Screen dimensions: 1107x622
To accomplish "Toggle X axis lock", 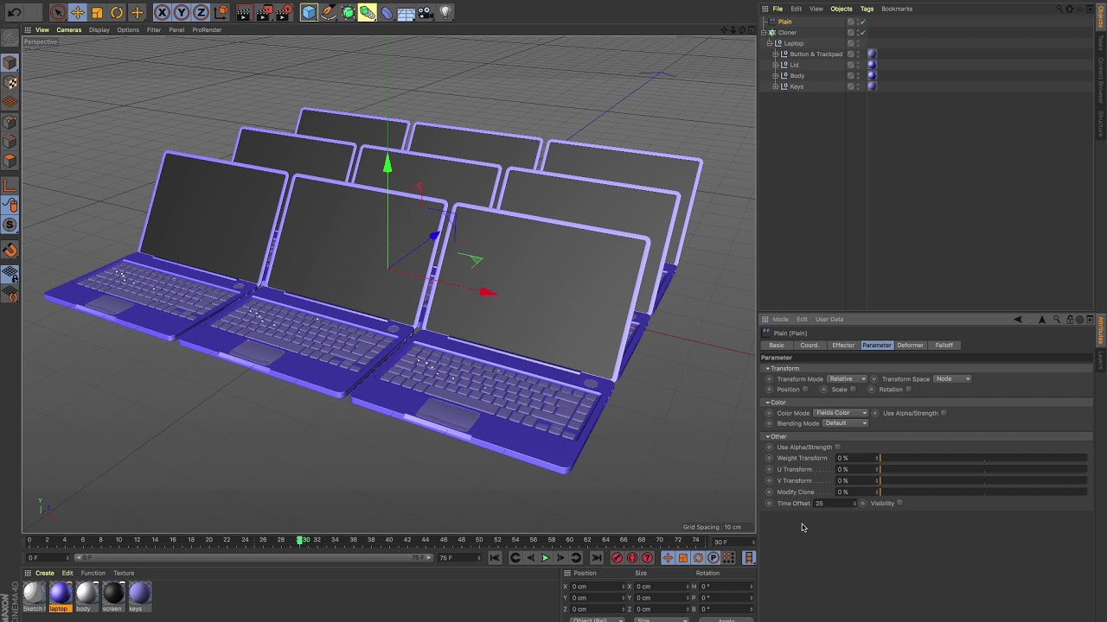I will (x=162, y=12).
